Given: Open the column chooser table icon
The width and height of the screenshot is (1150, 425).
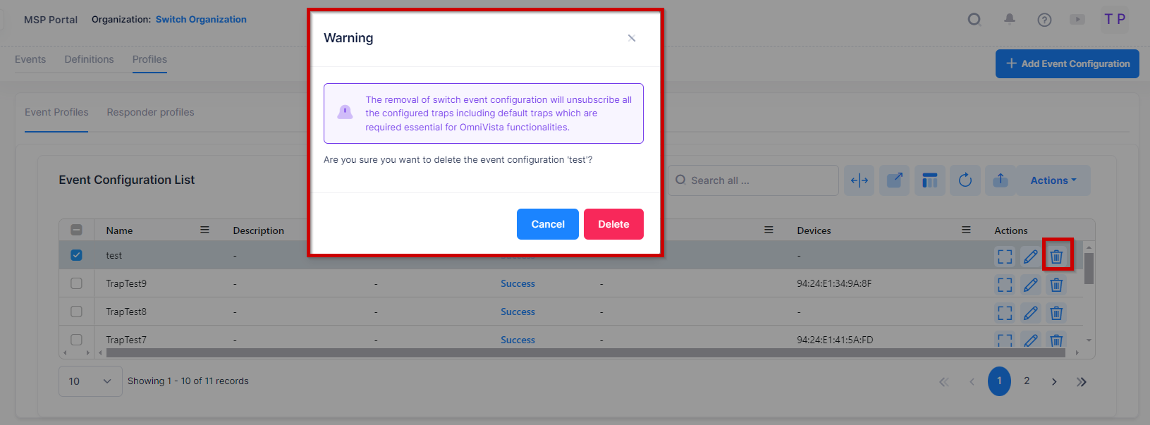Looking at the screenshot, I should (929, 180).
